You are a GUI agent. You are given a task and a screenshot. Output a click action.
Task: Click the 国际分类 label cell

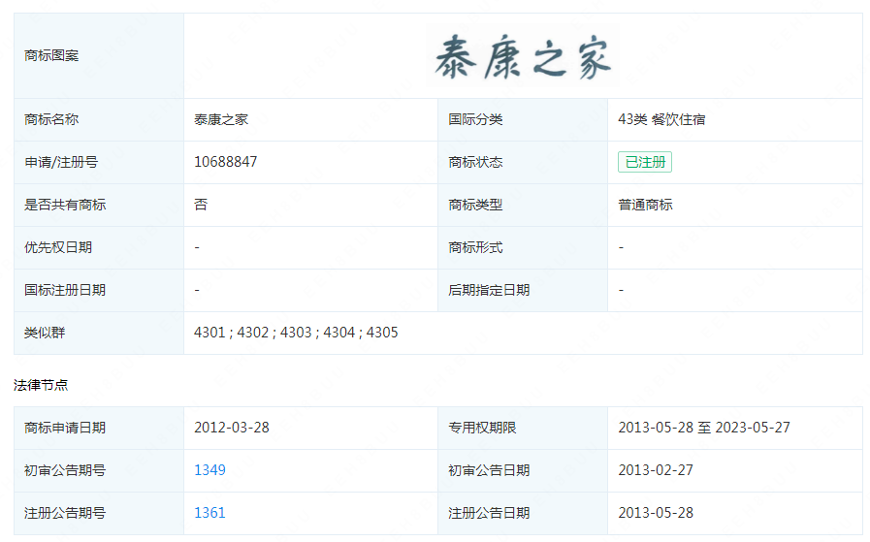[x=523, y=120]
